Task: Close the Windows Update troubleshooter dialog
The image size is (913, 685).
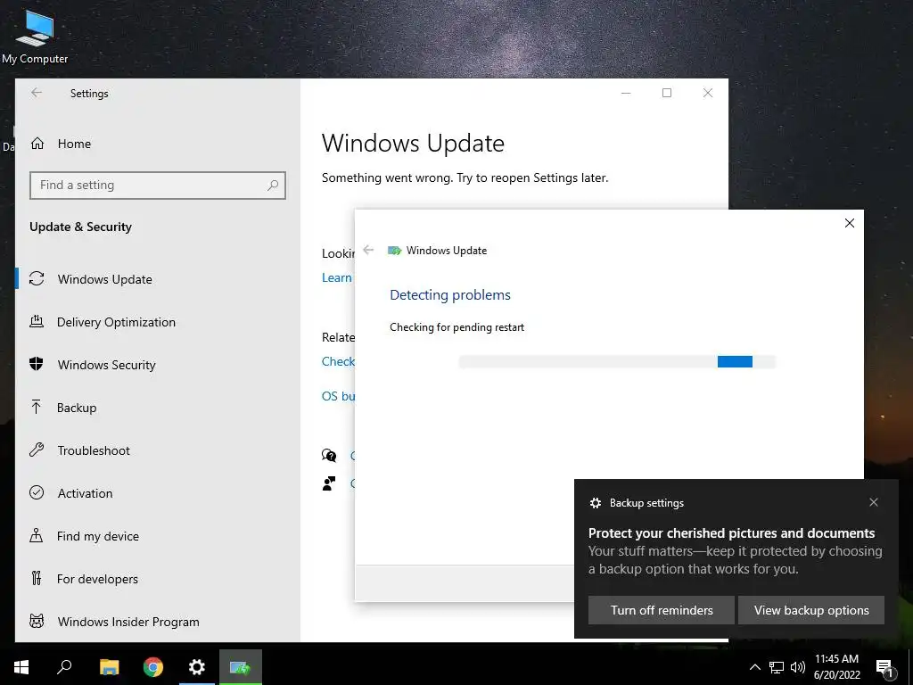Action: 850,223
